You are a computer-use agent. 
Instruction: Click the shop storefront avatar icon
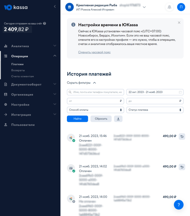point(69,7)
